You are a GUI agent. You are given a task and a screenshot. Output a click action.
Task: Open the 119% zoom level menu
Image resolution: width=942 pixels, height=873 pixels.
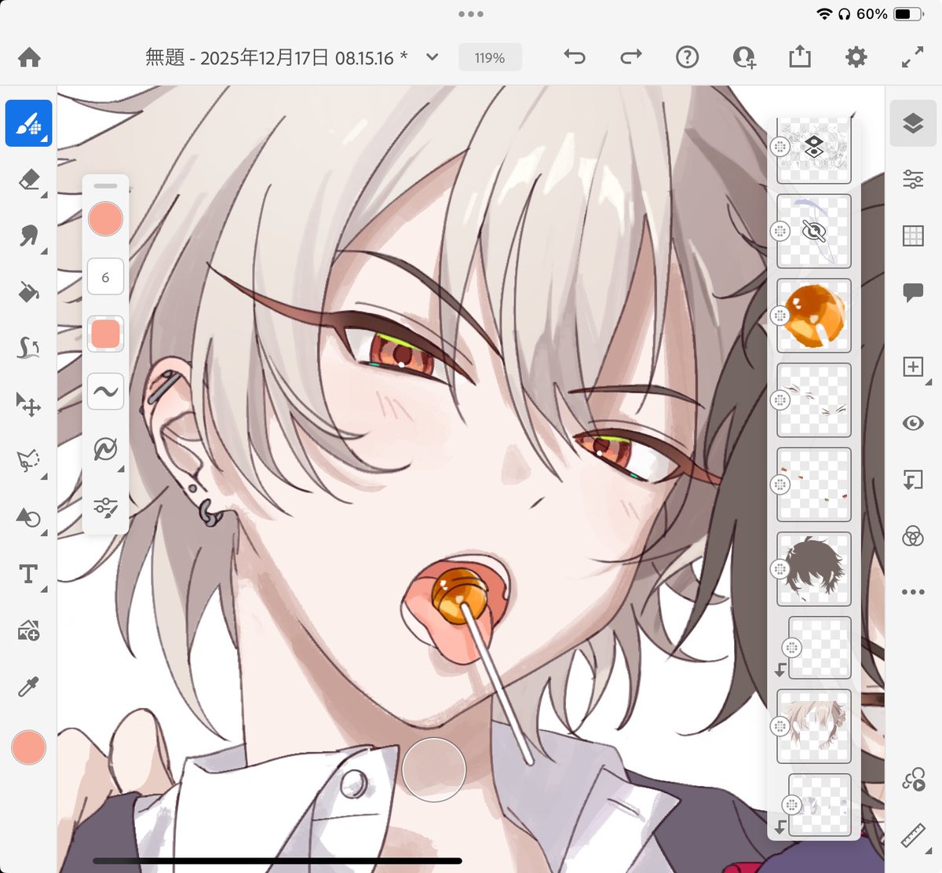pyautogui.click(x=490, y=57)
